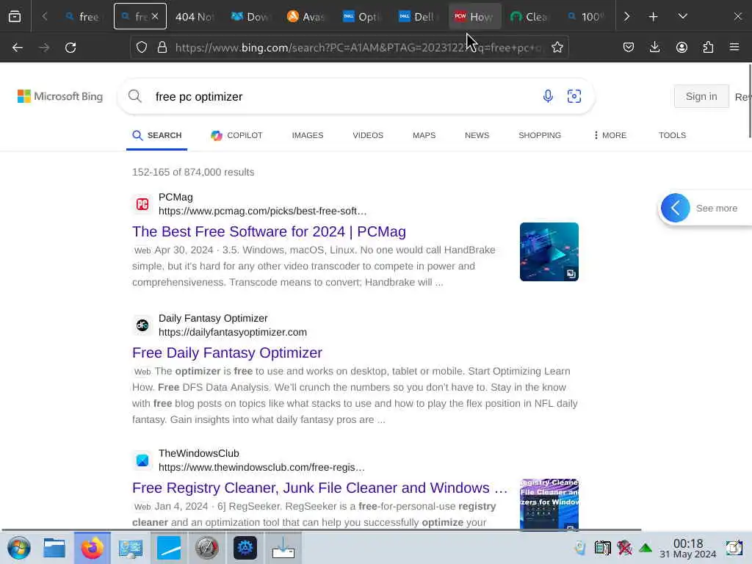752x564 pixels.
Task: Open the MAPS tab
Action: (424, 135)
